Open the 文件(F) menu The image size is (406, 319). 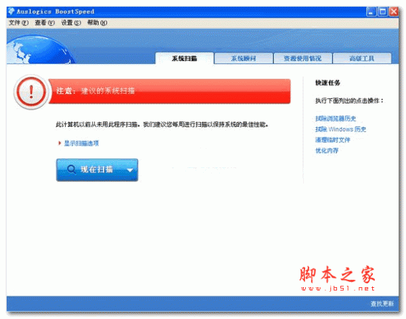18,23
